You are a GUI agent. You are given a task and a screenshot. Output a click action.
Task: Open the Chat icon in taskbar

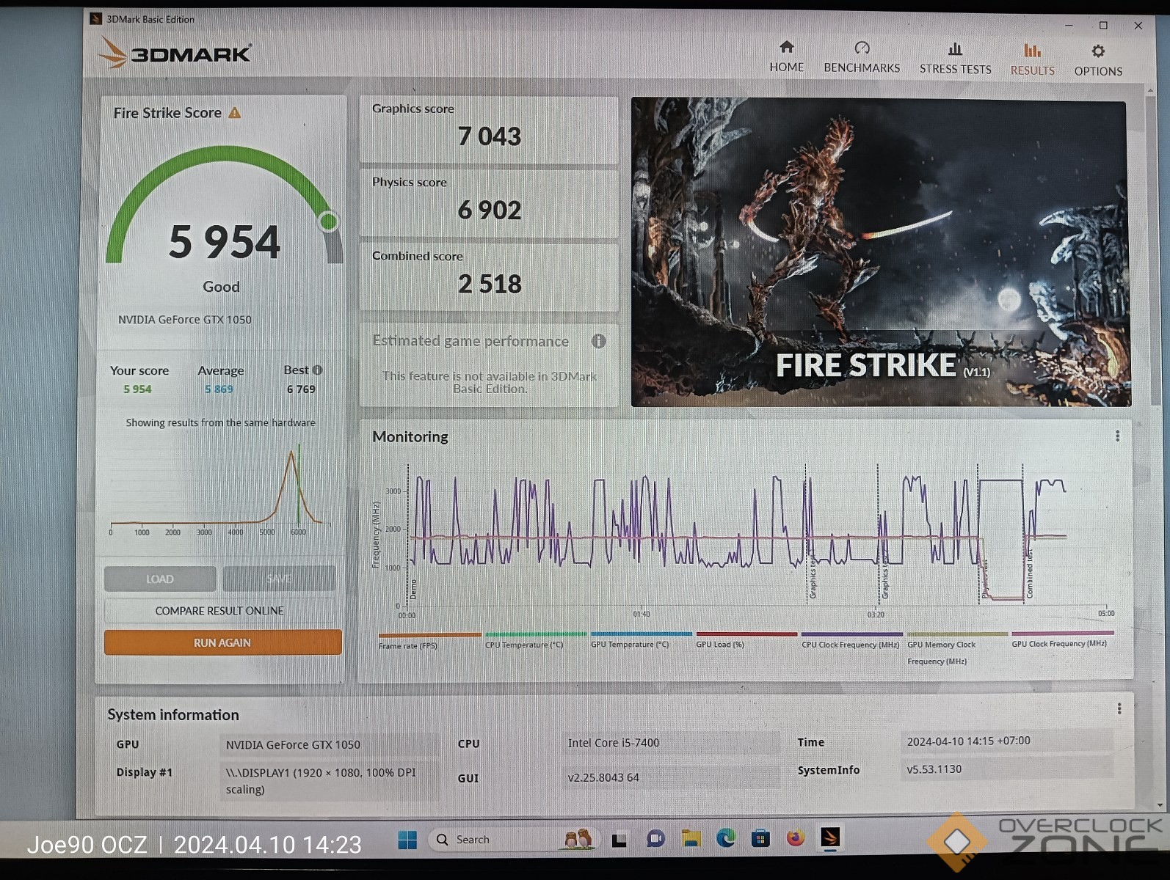coord(655,839)
